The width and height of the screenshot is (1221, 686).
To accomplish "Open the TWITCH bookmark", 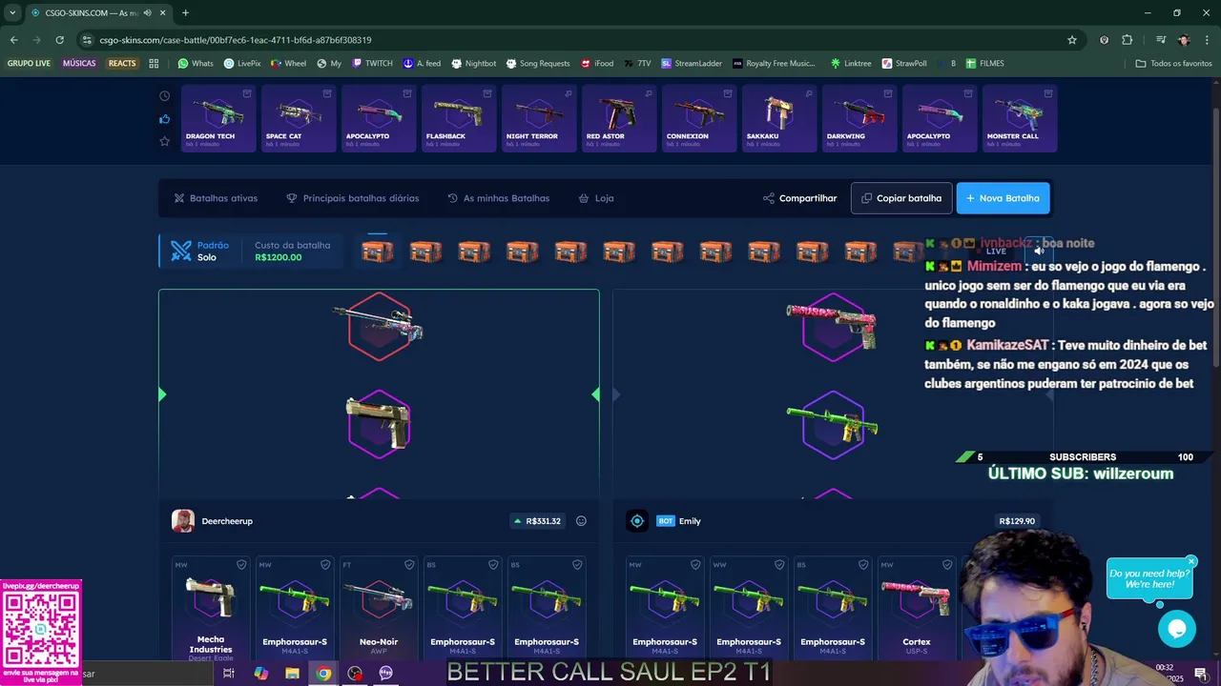I will point(372,64).
